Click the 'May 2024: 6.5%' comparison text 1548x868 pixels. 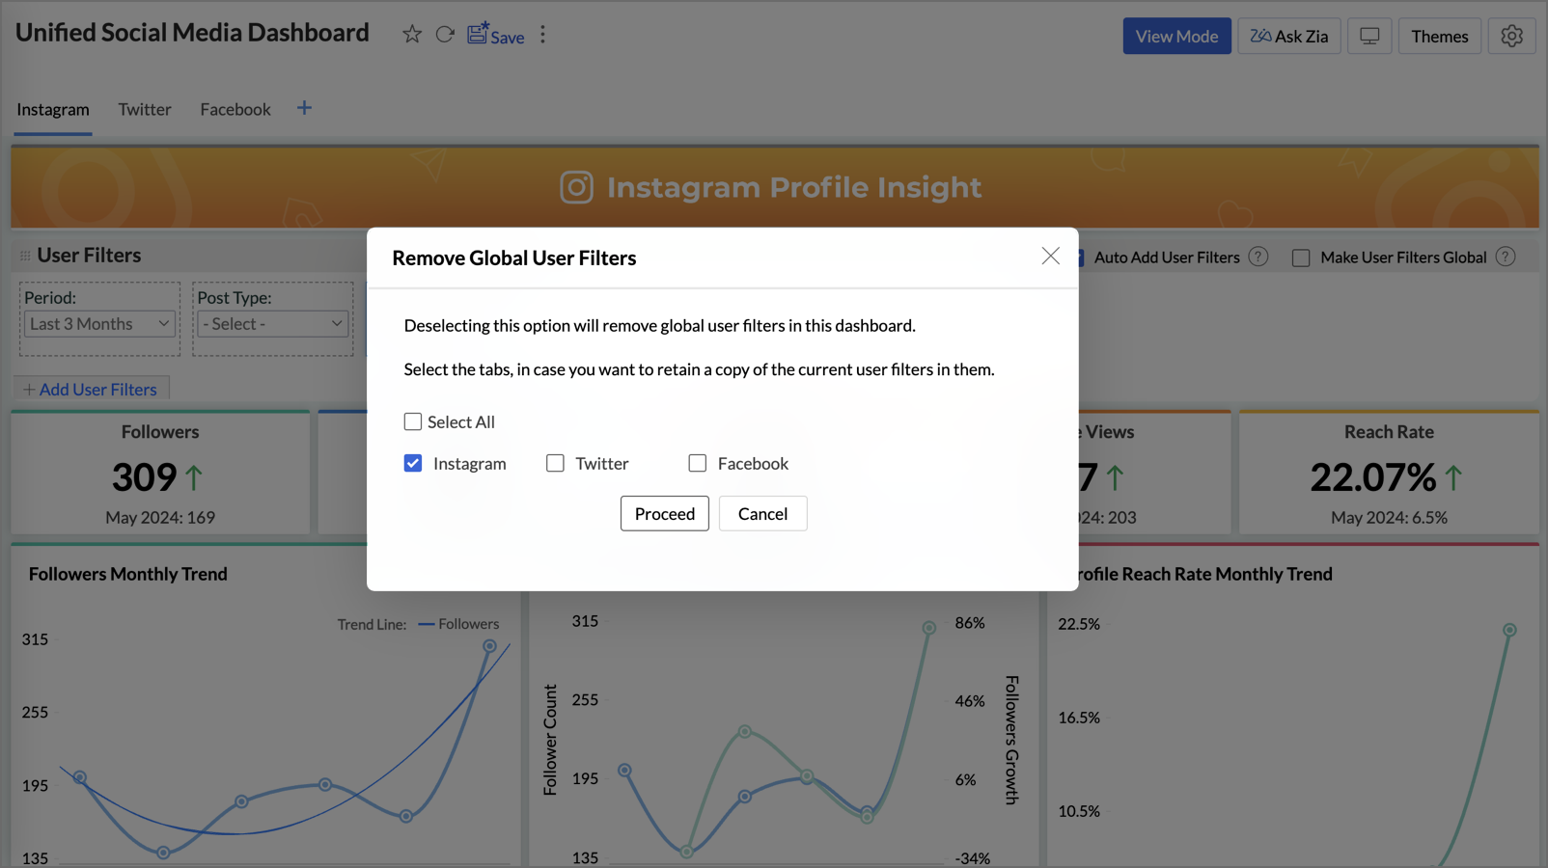coord(1389,518)
